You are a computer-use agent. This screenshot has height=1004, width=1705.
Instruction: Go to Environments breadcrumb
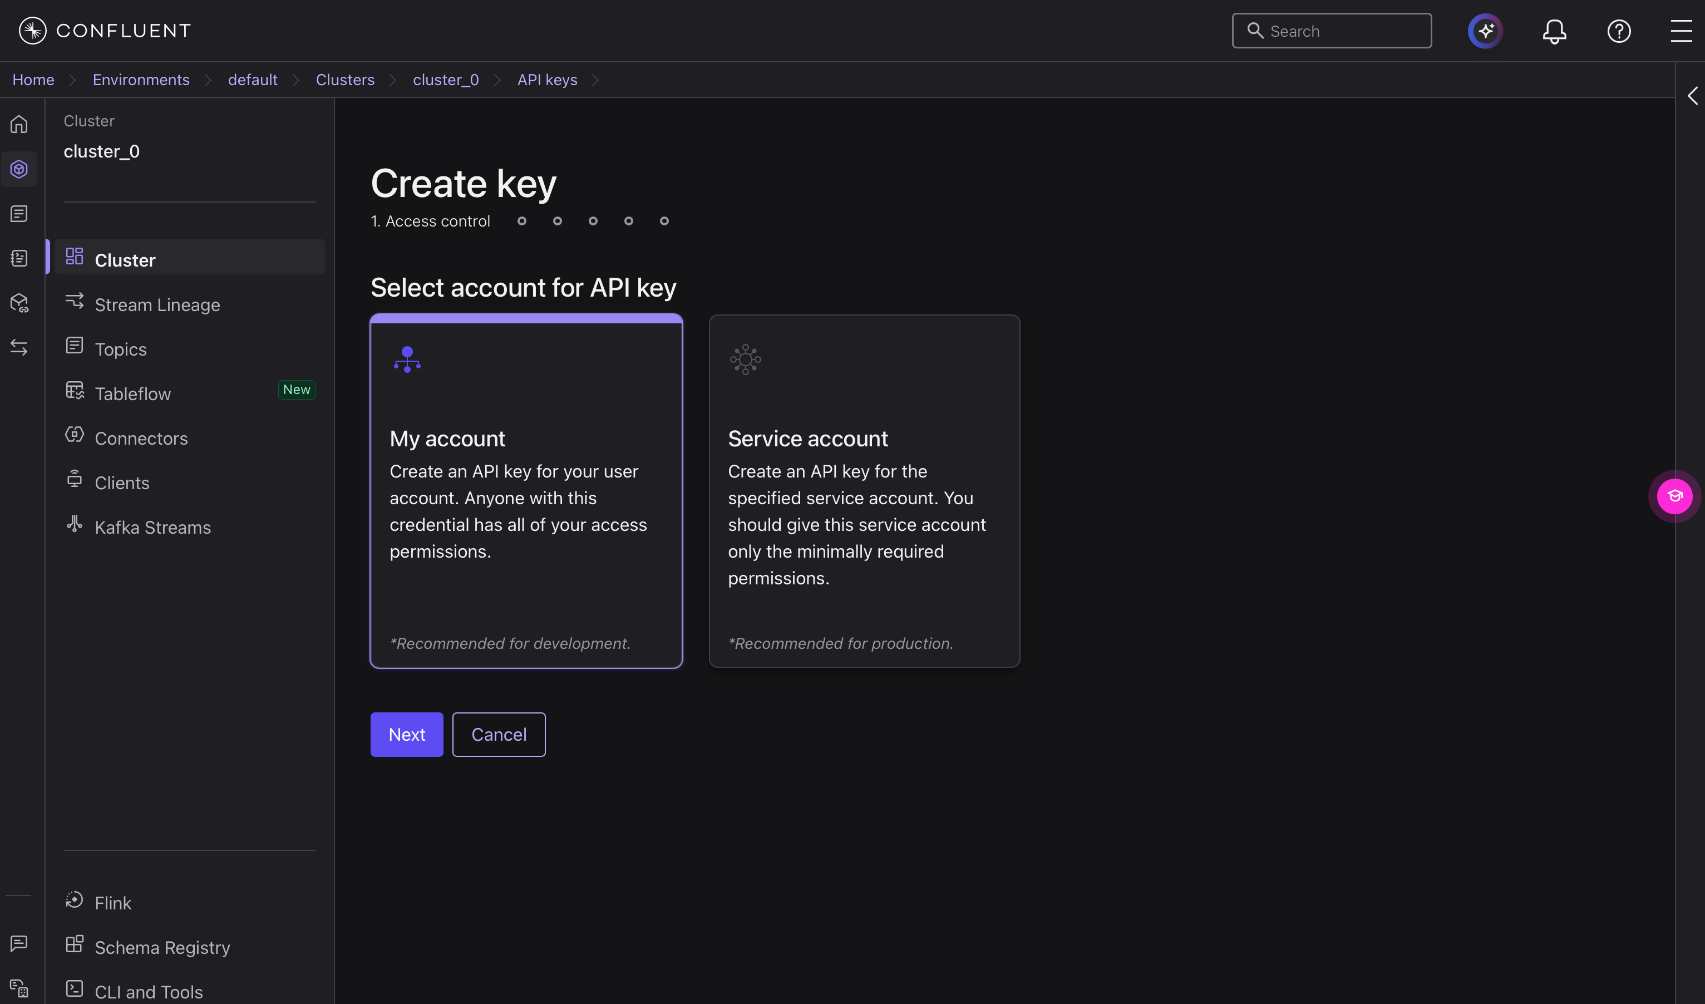click(141, 80)
